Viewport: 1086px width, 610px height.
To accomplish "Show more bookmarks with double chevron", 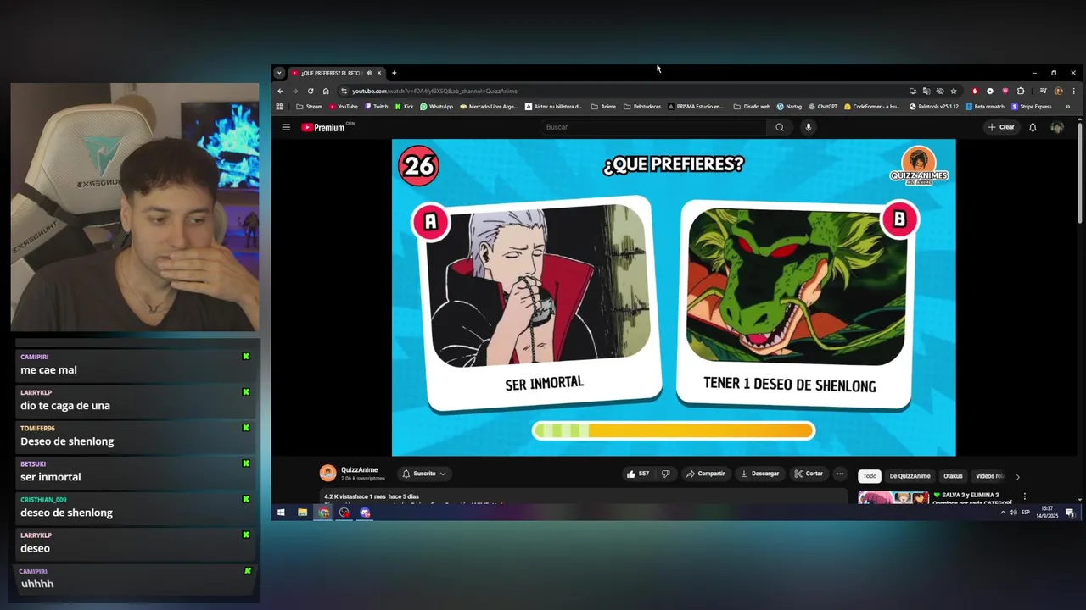I will (x=1067, y=107).
